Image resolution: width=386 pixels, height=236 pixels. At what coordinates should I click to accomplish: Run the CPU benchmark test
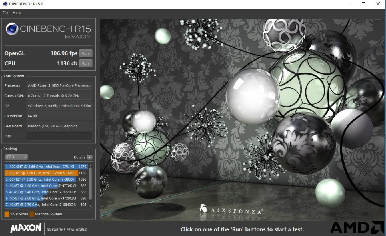point(86,63)
